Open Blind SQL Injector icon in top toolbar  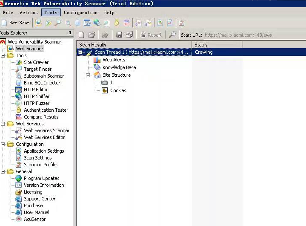[77, 23]
